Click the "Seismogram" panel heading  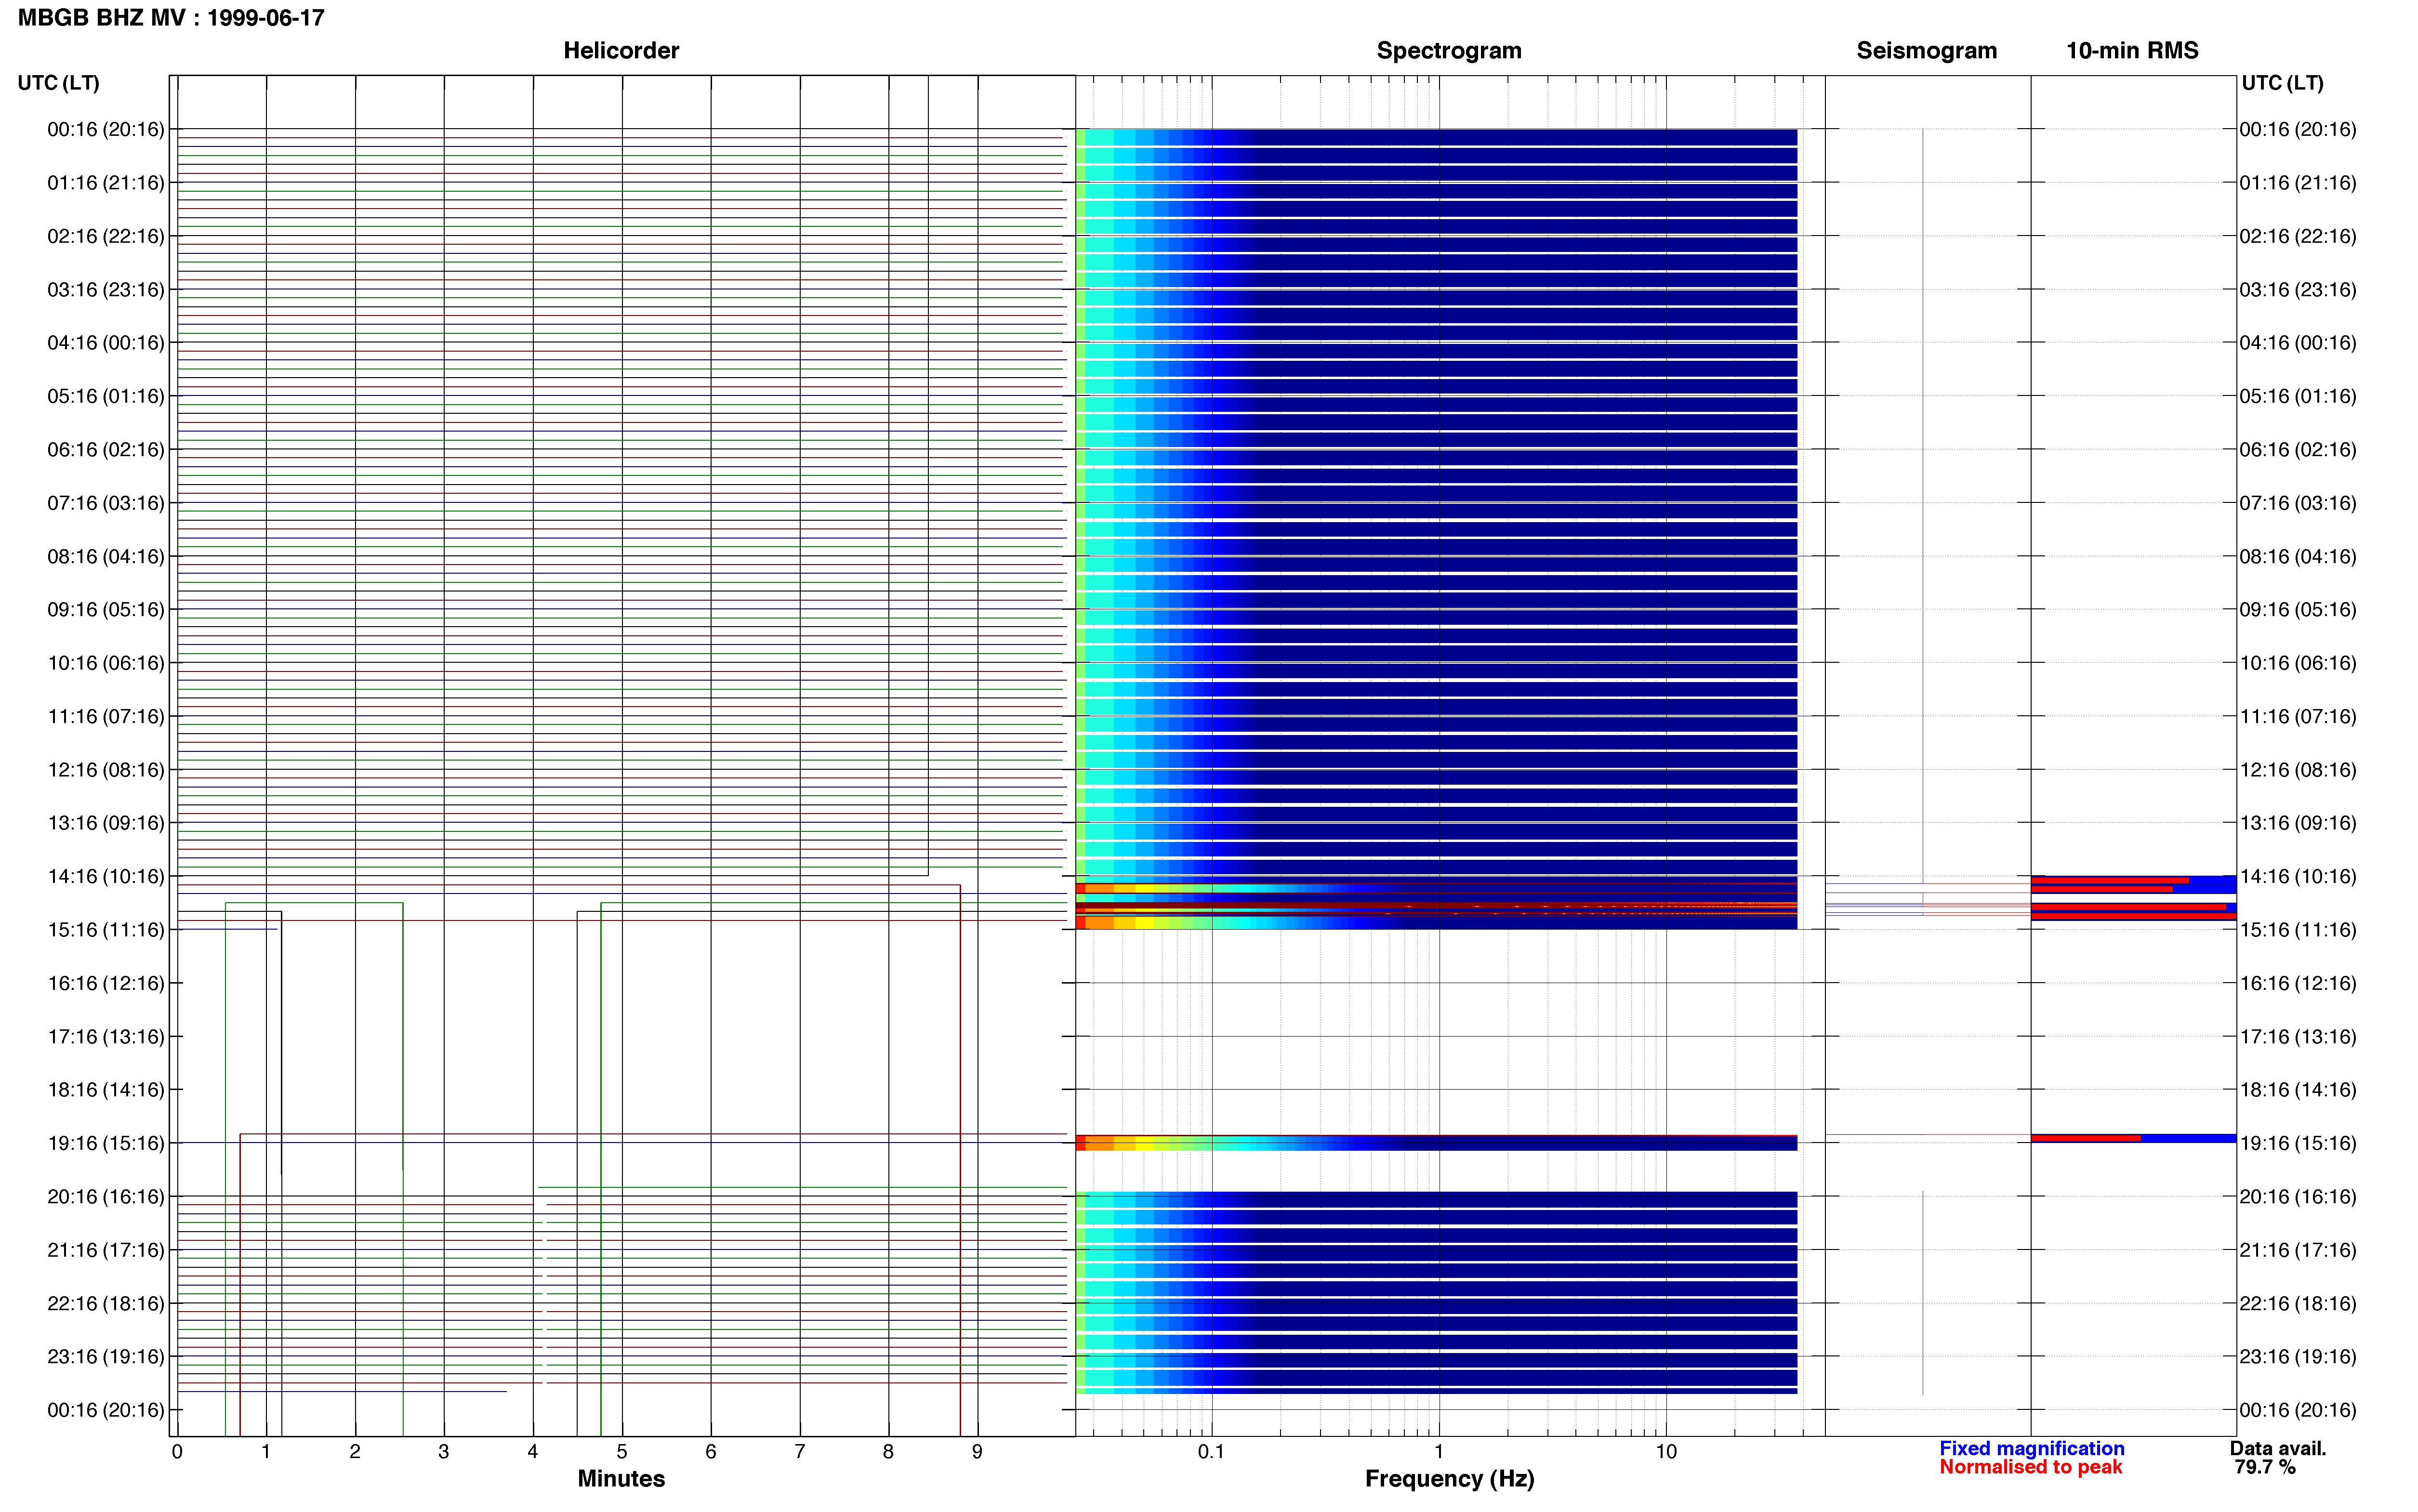coord(1926,51)
